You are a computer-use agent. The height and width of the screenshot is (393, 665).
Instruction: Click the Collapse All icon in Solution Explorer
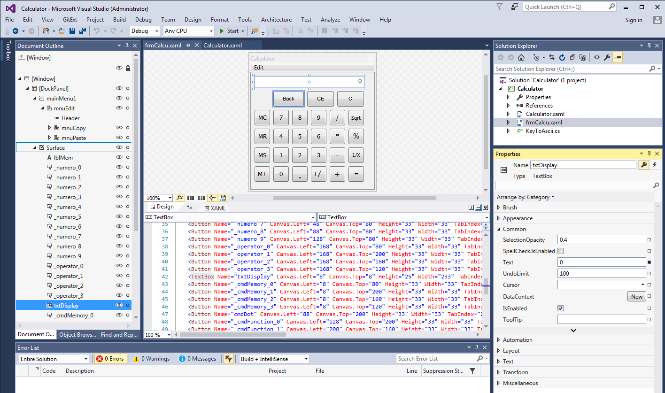point(572,57)
